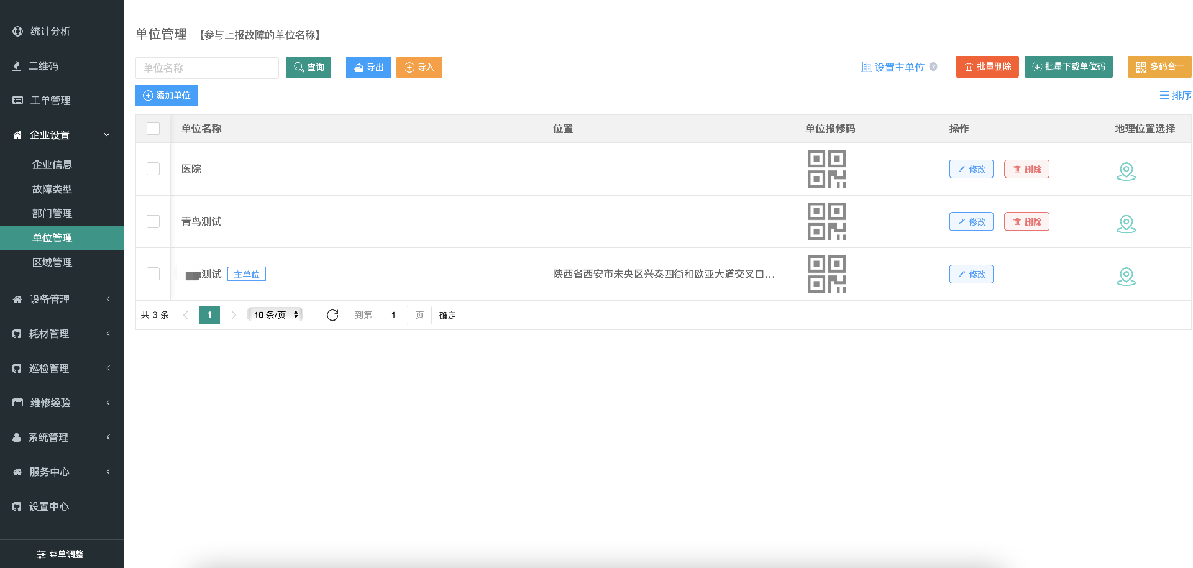Viewport: 1193px width, 568px height.
Task: Go to 区域管理 page
Action: point(52,262)
